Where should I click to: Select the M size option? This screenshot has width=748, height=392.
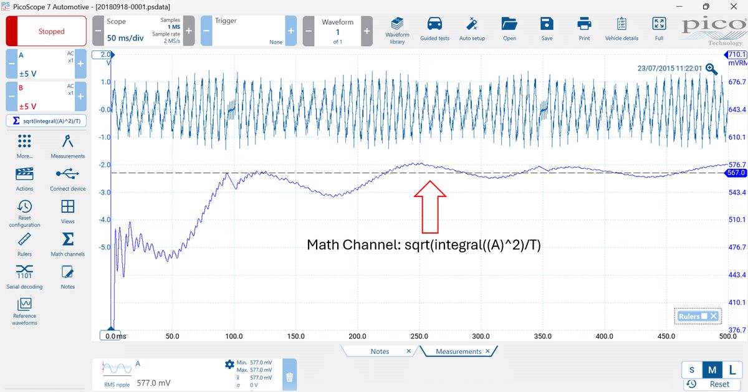pyautogui.click(x=712, y=370)
